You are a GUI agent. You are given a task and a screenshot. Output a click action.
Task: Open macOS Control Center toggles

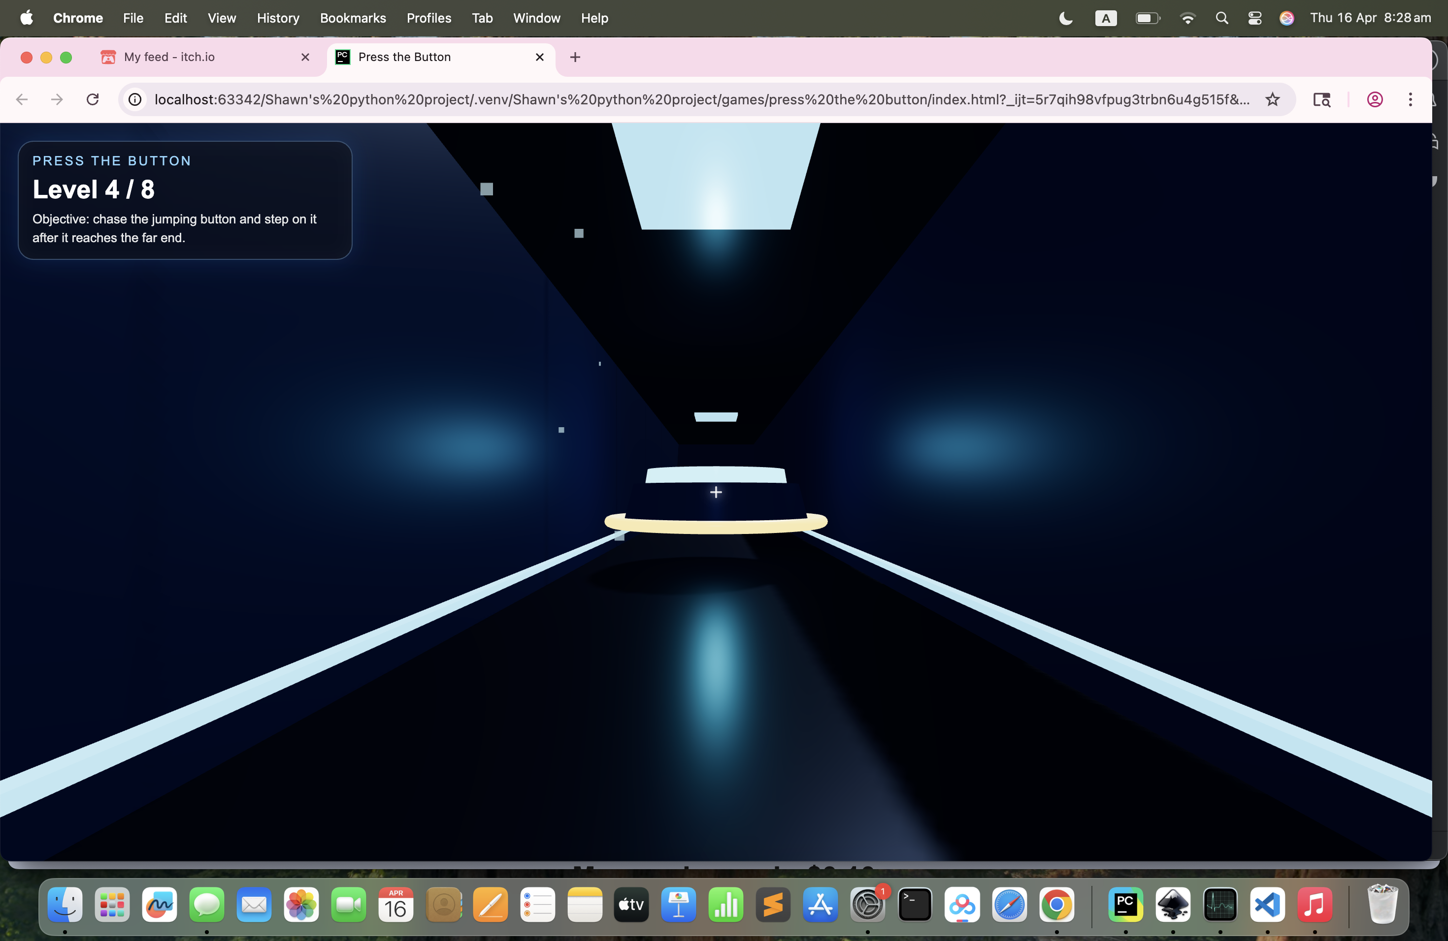click(1254, 18)
